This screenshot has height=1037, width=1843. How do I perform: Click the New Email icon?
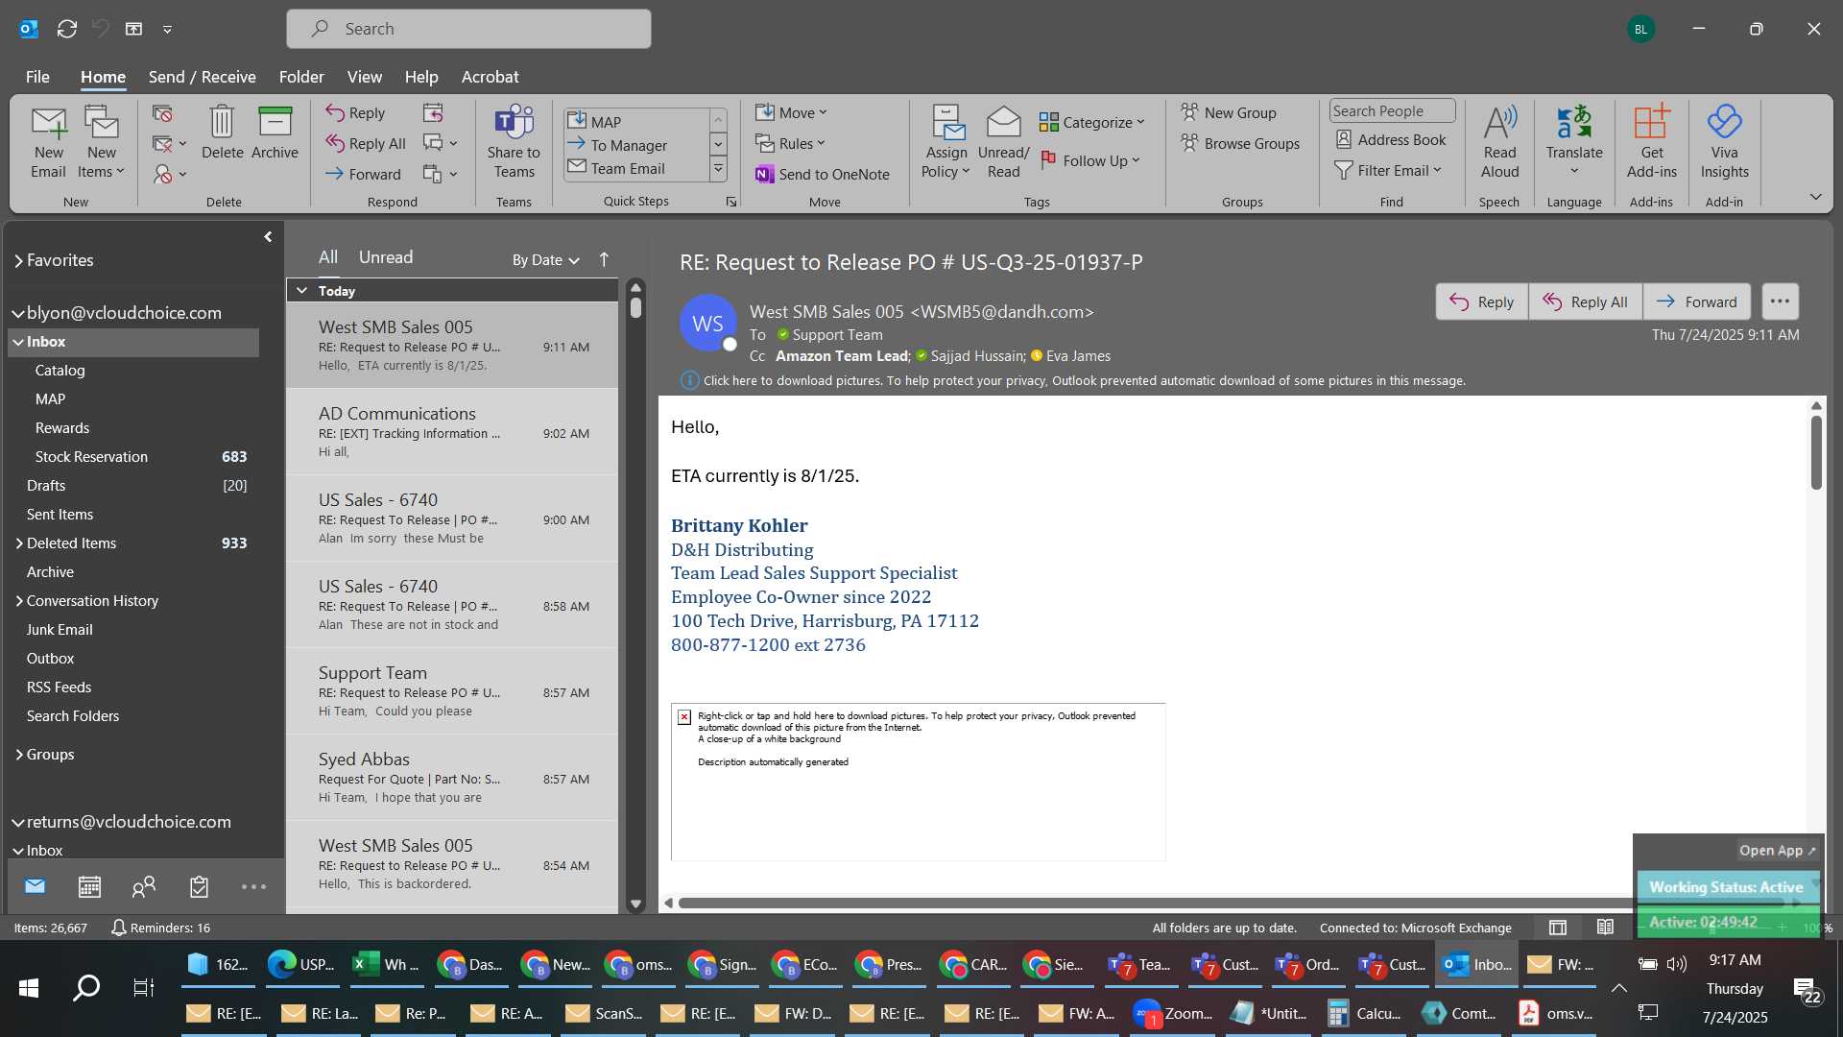coord(48,142)
